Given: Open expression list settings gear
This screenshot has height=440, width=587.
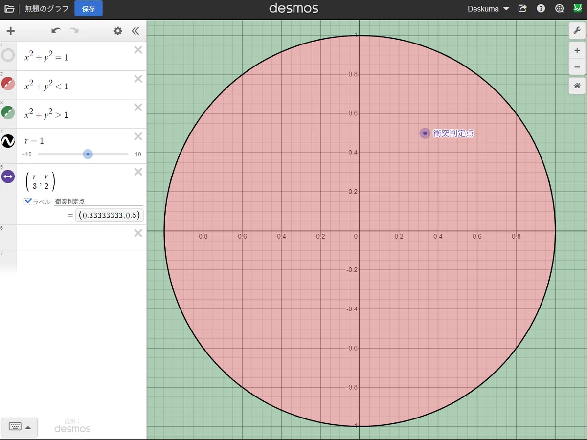Looking at the screenshot, I should [118, 31].
